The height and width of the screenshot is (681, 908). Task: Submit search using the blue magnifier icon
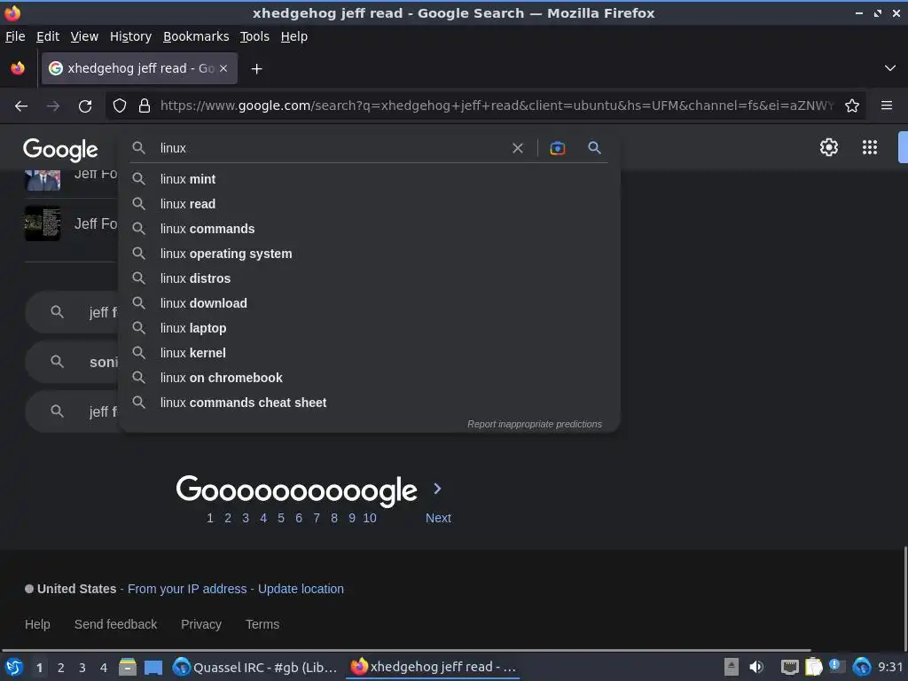[x=594, y=148]
